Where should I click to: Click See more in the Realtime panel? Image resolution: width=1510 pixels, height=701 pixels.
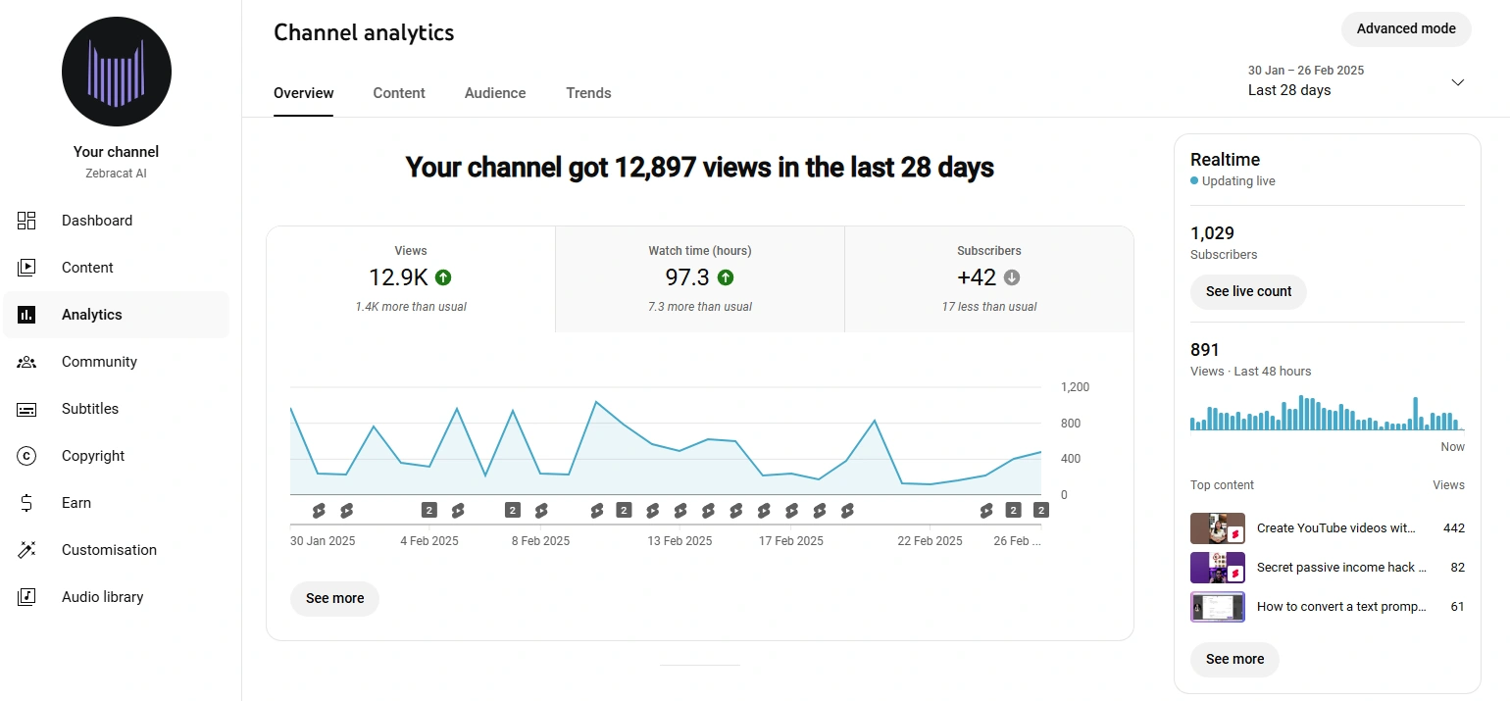tap(1234, 659)
